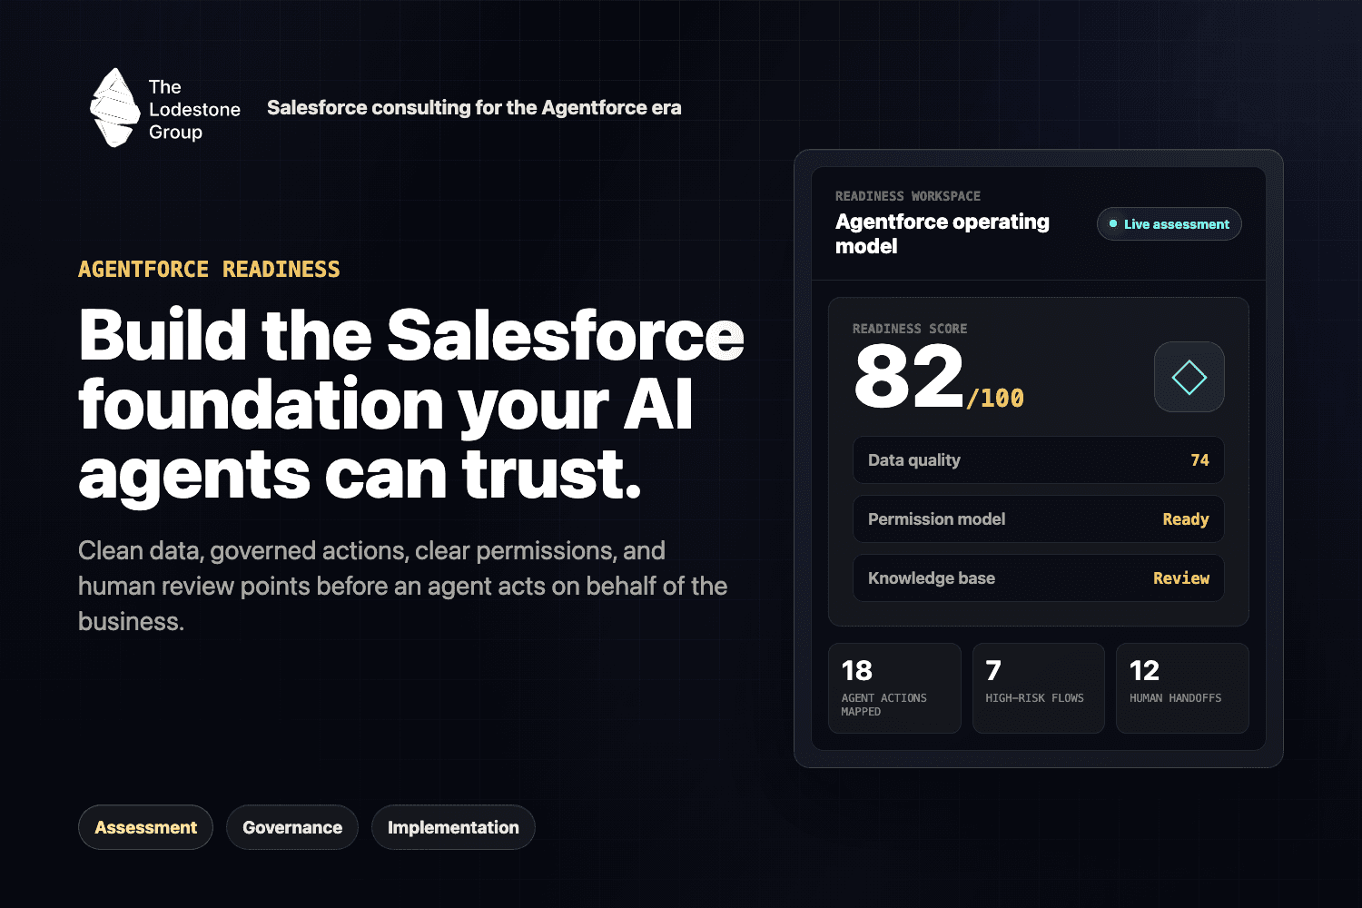
Task: Click The Lodestone Group name text
Action: 194,109
